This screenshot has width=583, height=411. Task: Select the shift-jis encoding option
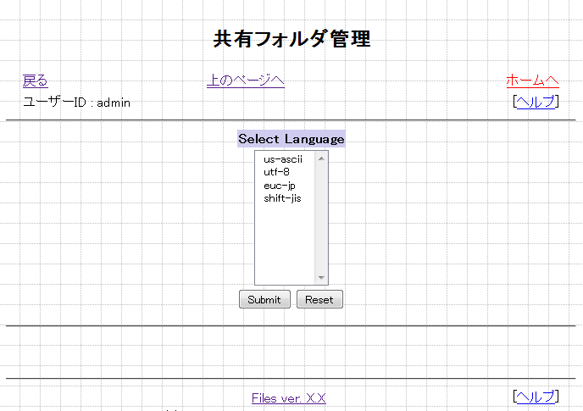coord(282,198)
